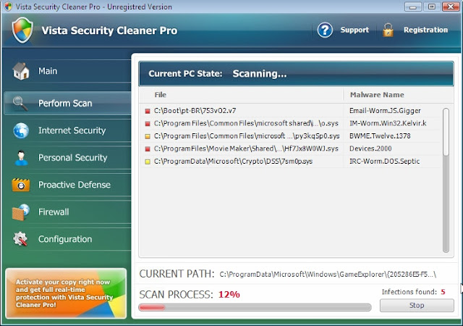Open Personal Security section
Viewport: 463px width, 326px height.
click(67, 158)
